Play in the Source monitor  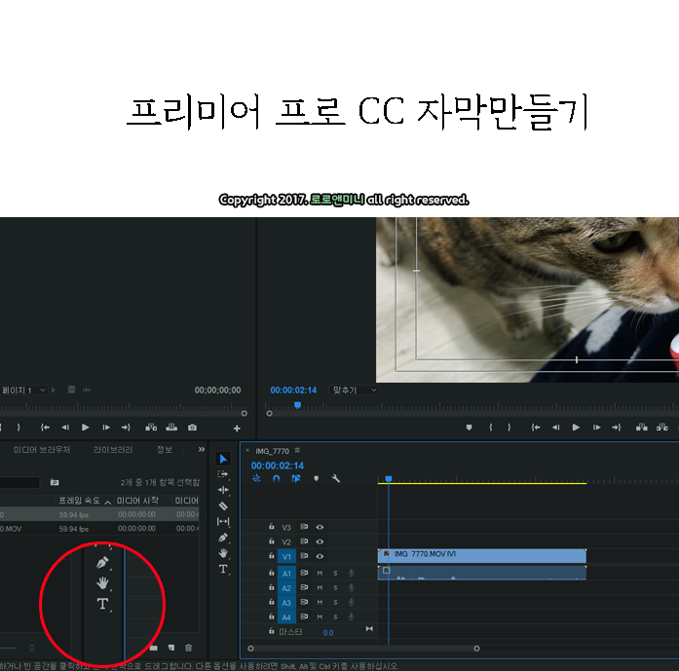click(86, 428)
